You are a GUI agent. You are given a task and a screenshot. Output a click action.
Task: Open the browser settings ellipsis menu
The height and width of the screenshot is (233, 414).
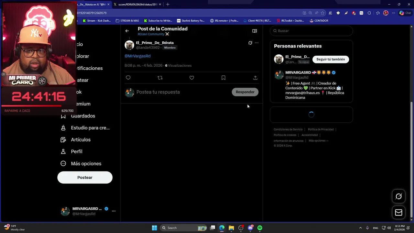click(393, 13)
